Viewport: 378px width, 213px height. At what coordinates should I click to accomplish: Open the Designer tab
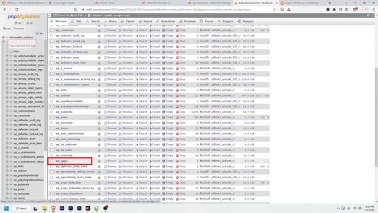pyautogui.click(x=246, y=21)
